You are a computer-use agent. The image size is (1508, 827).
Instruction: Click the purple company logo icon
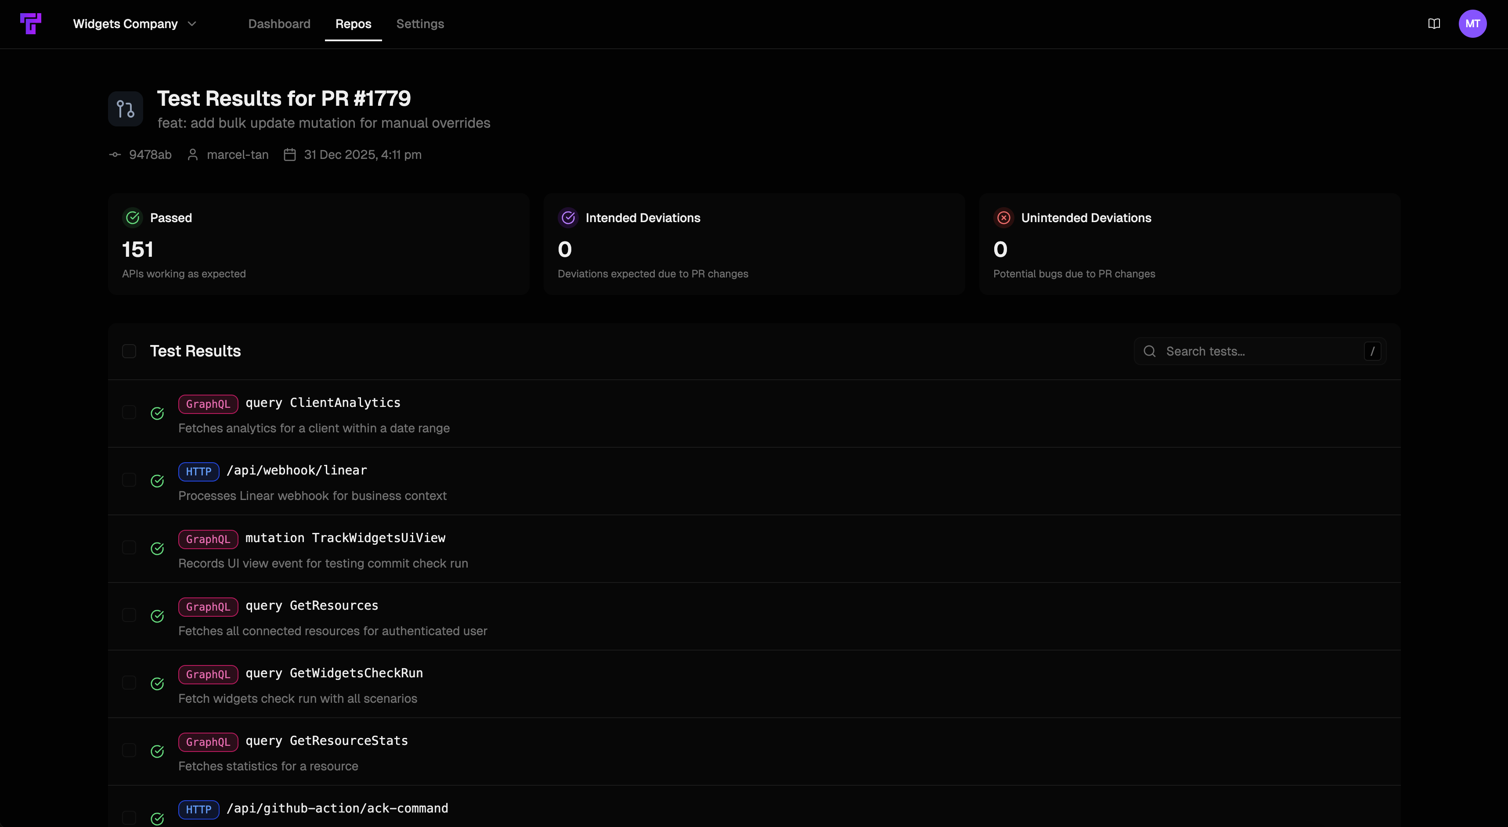click(32, 24)
